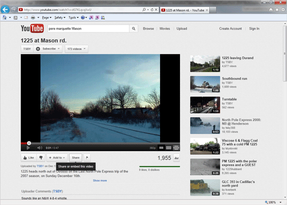The image size is (287, 205).
Task: Expand the feeds dropdown arrow
Action: coord(21,18)
